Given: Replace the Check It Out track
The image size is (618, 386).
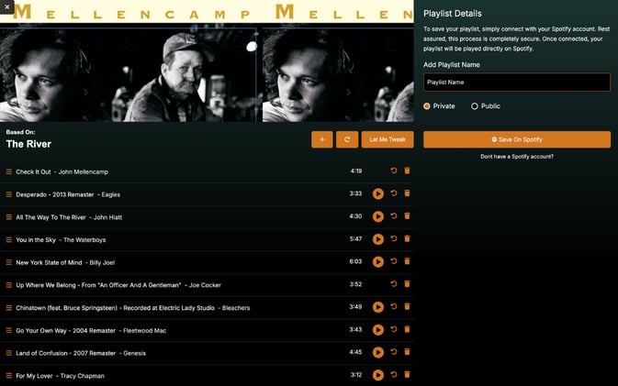Looking at the screenshot, I should [x=393, y=171].
